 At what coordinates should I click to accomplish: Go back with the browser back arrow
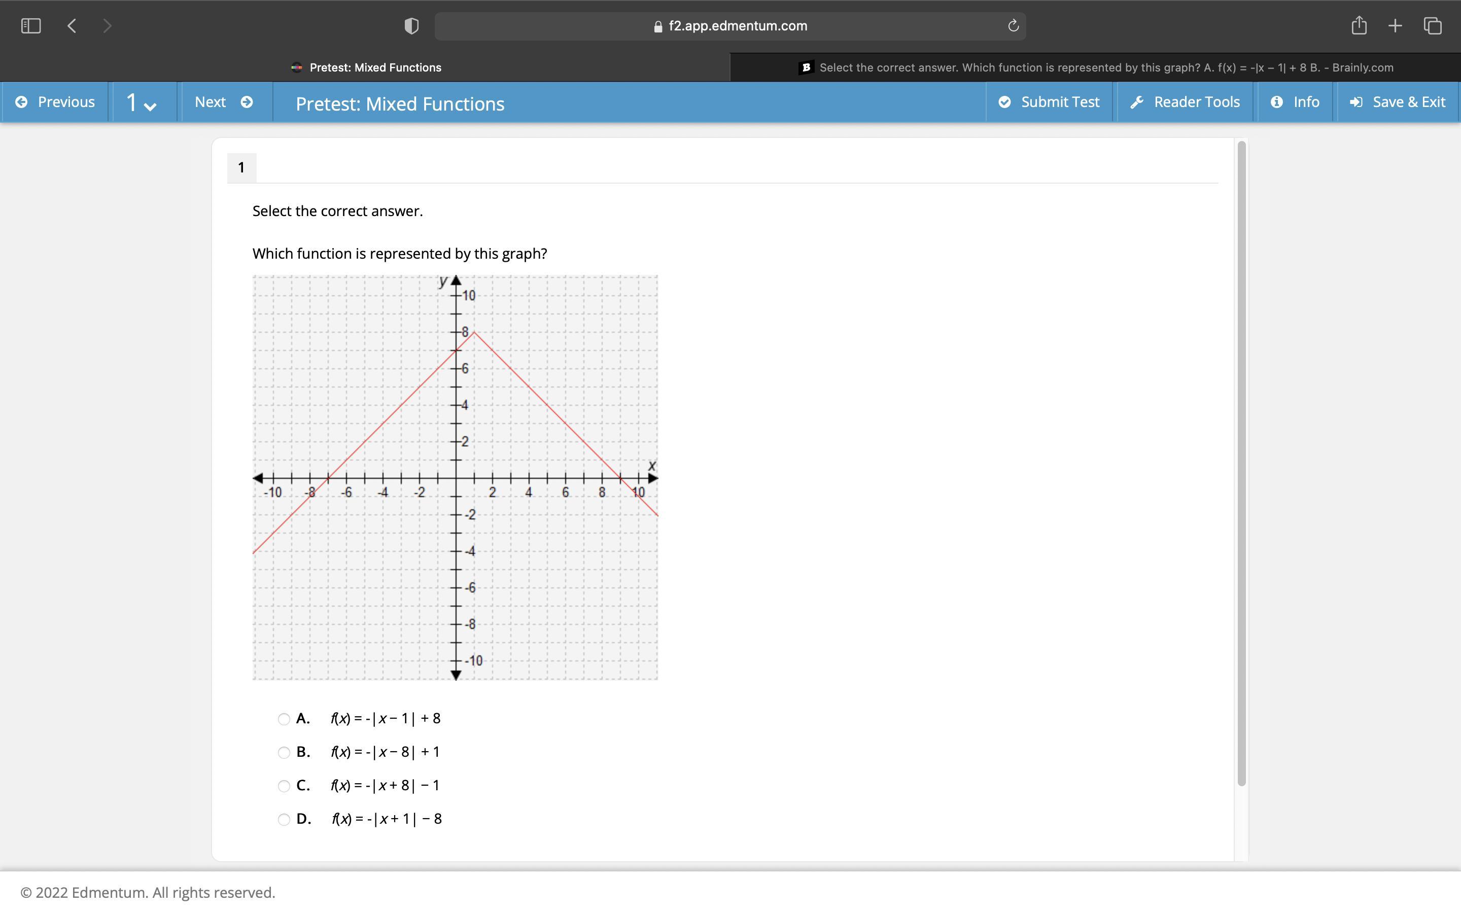(x=72, y=26)
